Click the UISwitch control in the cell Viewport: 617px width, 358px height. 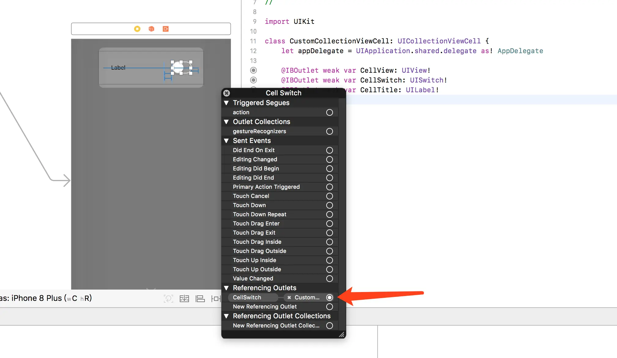pos(181,68)
